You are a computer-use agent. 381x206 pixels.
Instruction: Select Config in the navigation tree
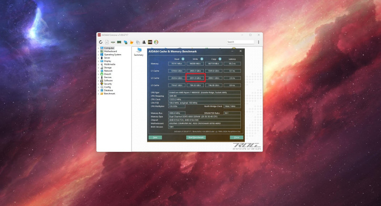tap(107, 87)
